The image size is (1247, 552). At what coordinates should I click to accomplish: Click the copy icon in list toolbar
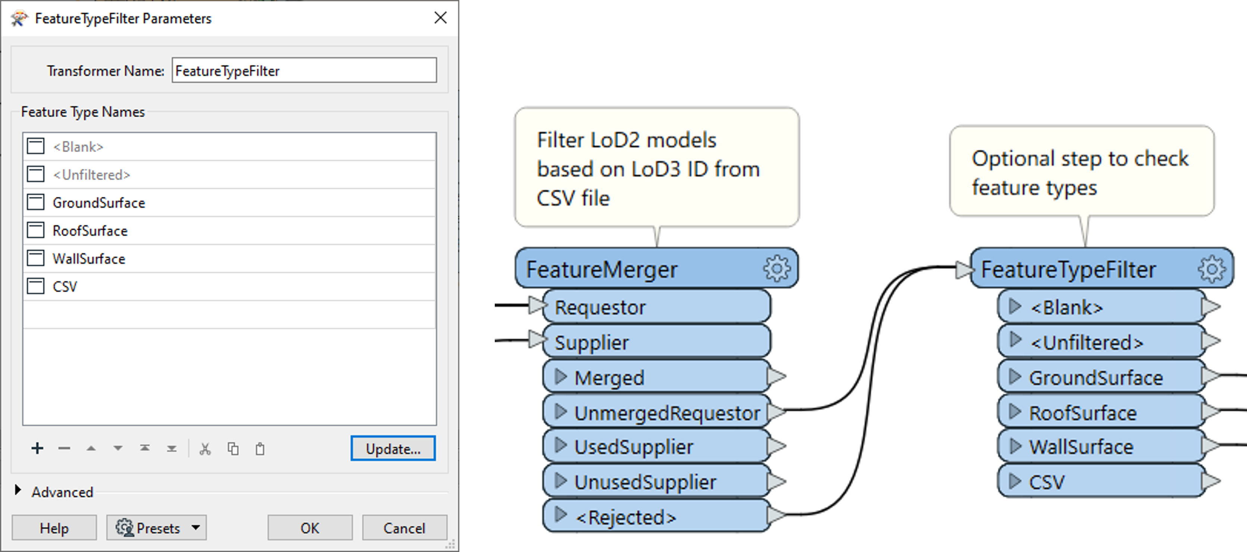[233, 449]
